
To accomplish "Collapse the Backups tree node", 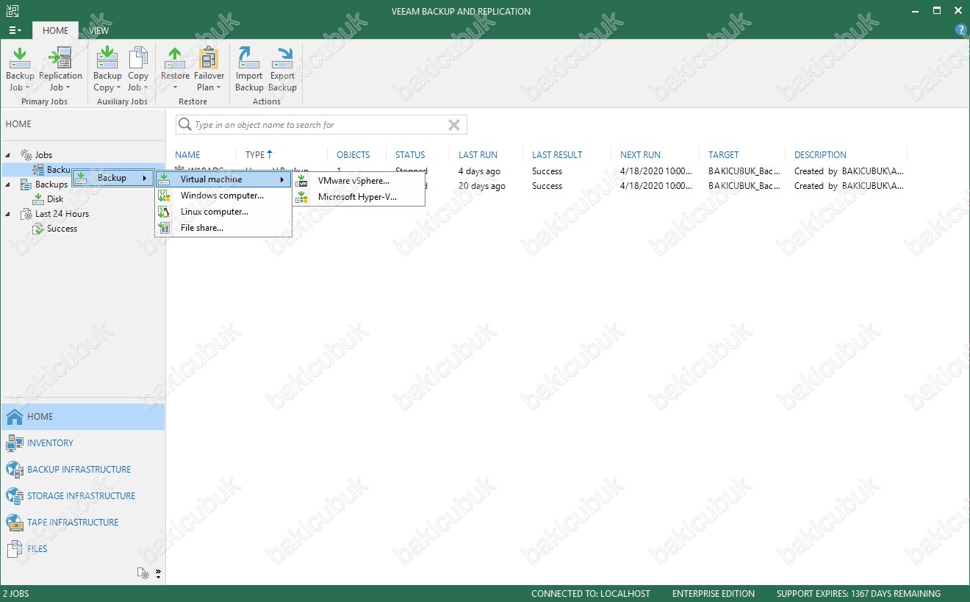I will tap(8, 184).
